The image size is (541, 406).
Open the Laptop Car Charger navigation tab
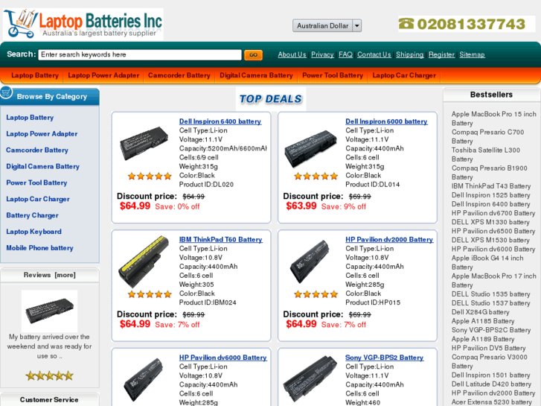[x=404, y=75]
